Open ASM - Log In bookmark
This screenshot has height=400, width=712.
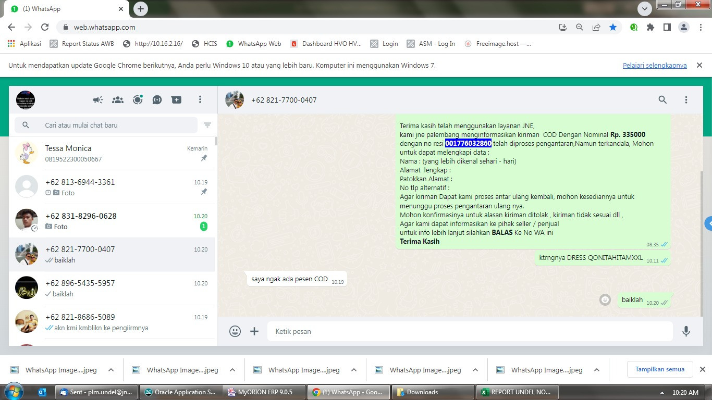431,44
